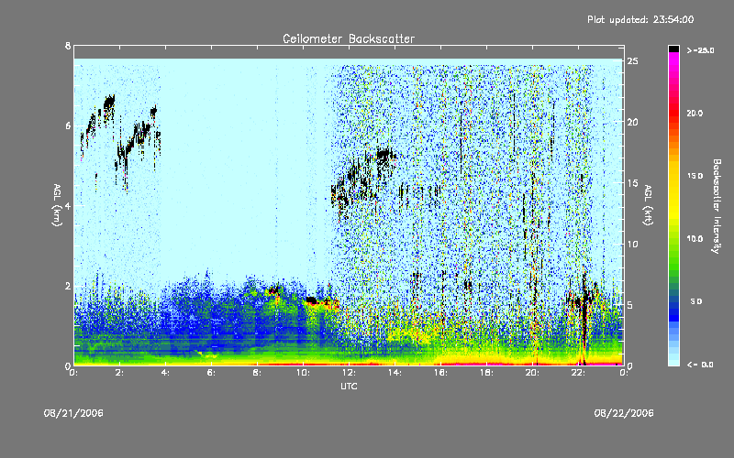Screen dimensions: 734x458
Task: Click the "20" tick on kft axis
Action: [x=633, y=122]
